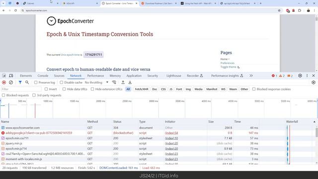Click the export HAR download icon
318x179 pixels.
click(130, 83)
